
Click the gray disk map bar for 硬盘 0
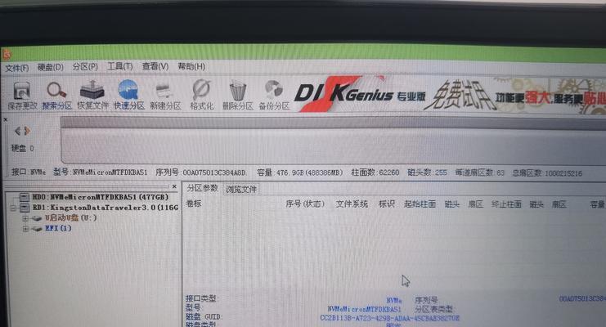[x=333, y=140]
